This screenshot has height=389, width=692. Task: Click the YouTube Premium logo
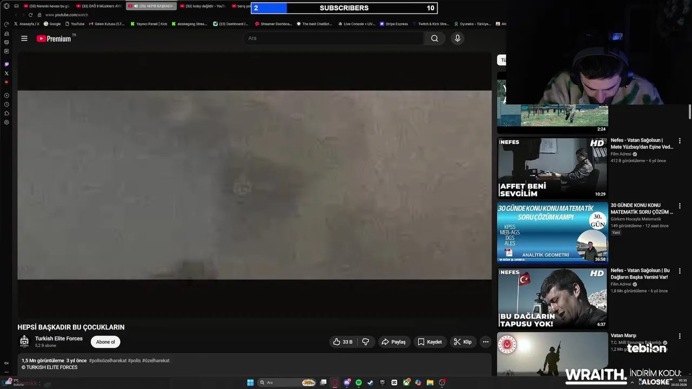tap(55, 38)
